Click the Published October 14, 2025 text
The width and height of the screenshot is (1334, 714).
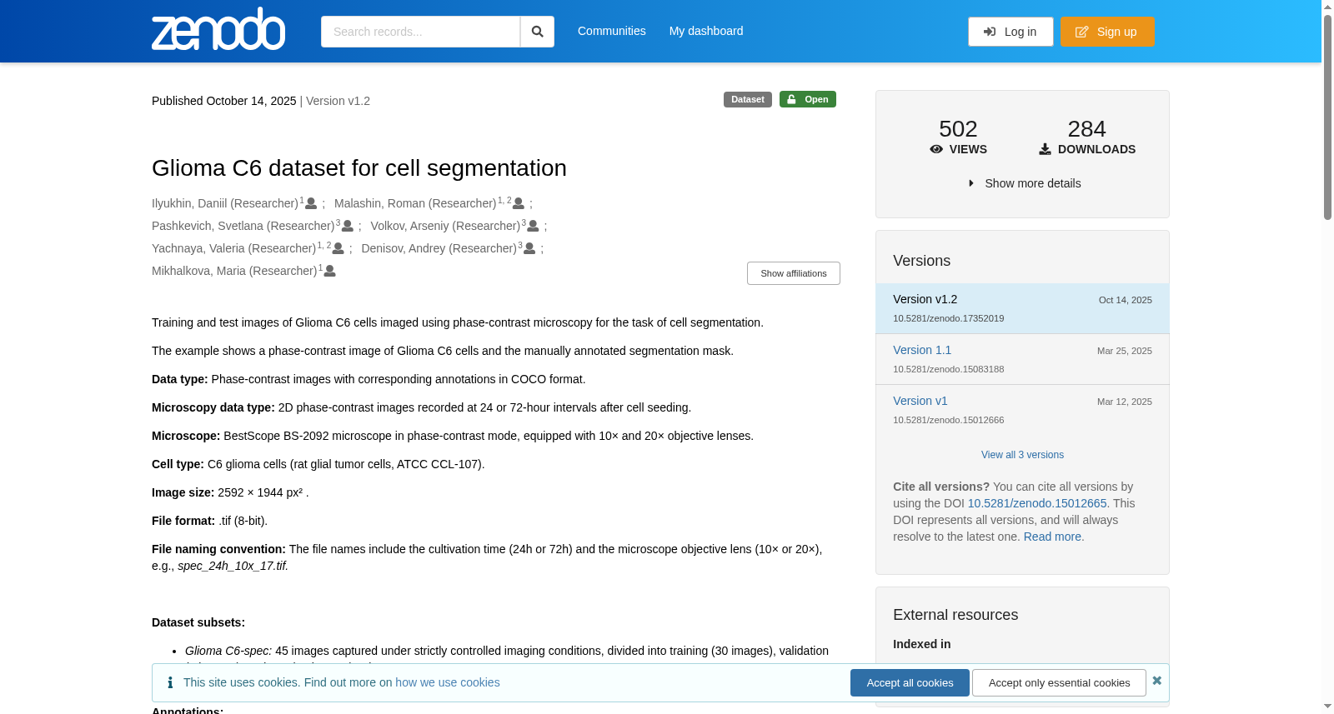pos(224,101)
